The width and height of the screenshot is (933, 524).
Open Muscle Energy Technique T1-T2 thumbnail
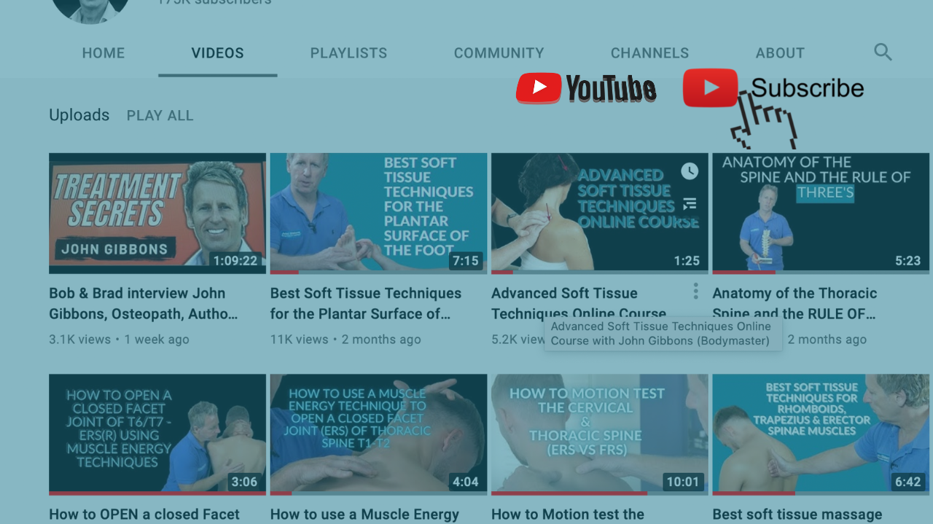pos(378,434)
